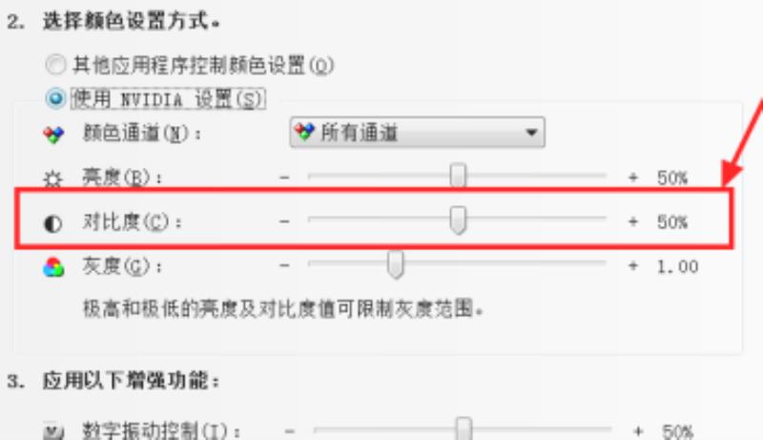The image size is (763, 440).
Task: Click the contrast half-circle icon
Action: tap(53, 223)
